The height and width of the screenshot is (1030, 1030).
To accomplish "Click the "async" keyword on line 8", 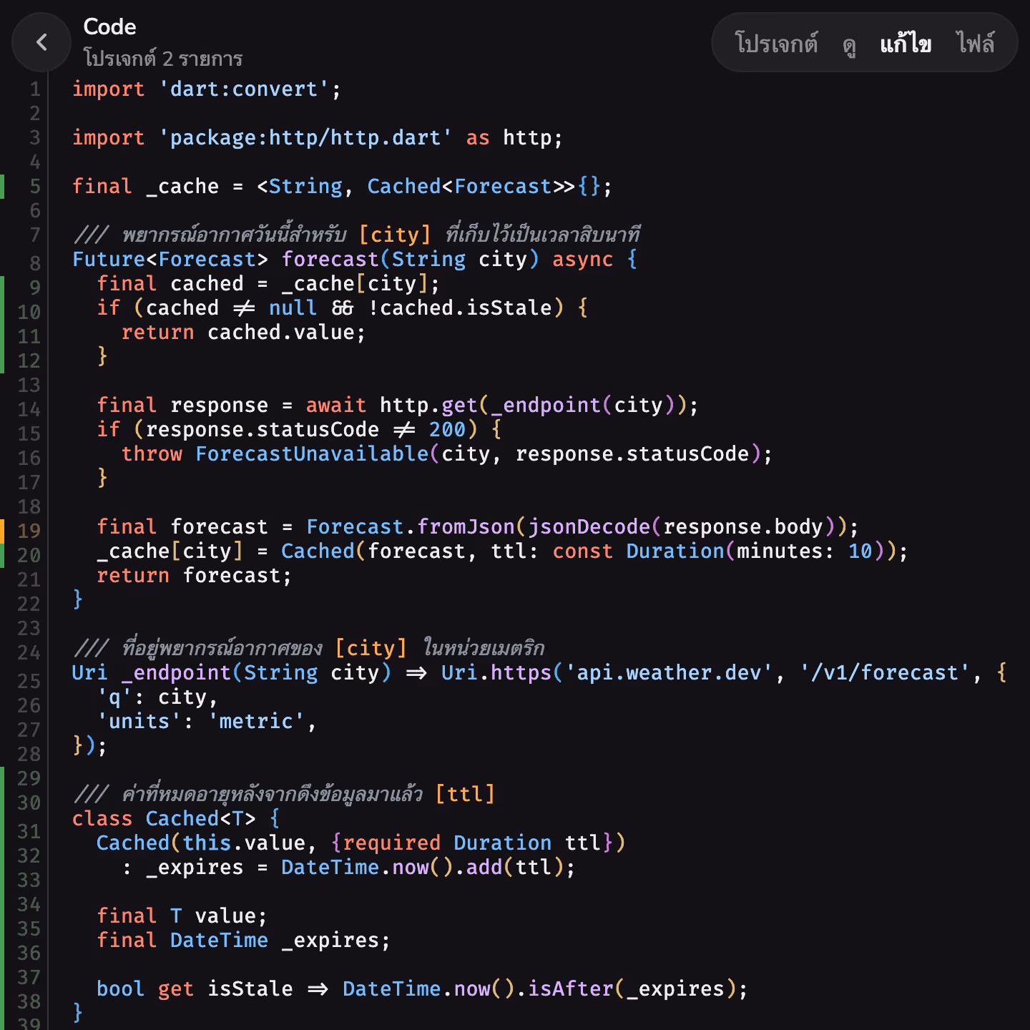I will click(x=582, y=260).
